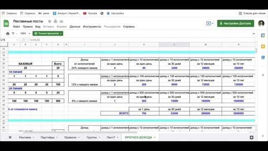Click the vertical scrollbar thumb
This screenshot has width=268, height=151.
(256, 51)
